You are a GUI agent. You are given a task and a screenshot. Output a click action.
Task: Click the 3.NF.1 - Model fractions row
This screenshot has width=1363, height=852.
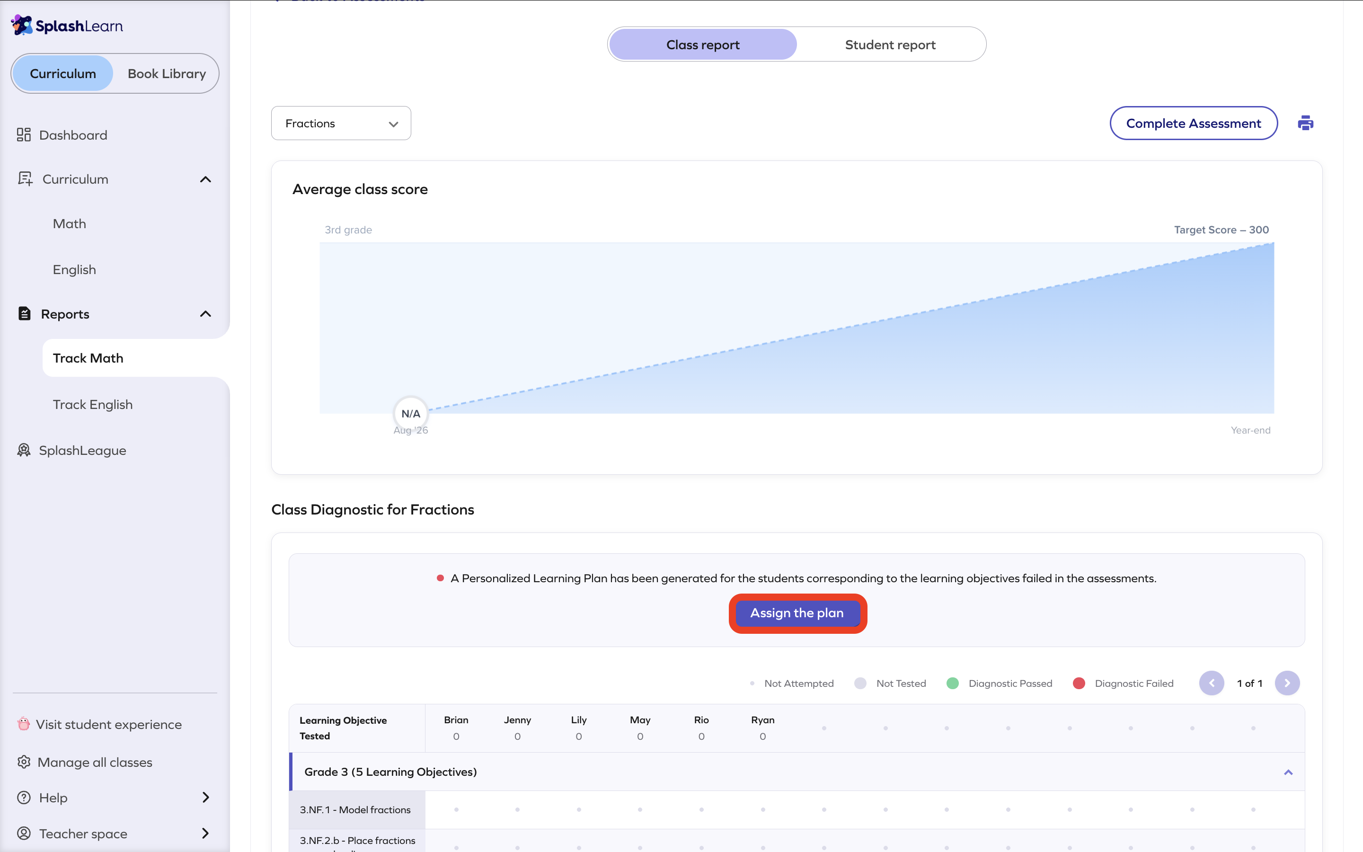click(x=797, y=809)
